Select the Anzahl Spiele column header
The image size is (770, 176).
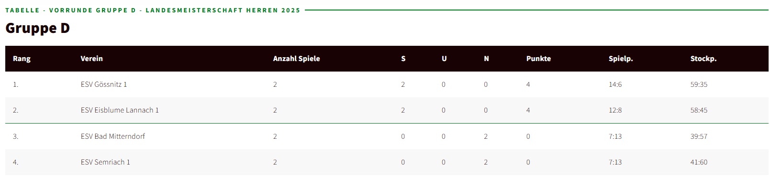click(296, 59)
